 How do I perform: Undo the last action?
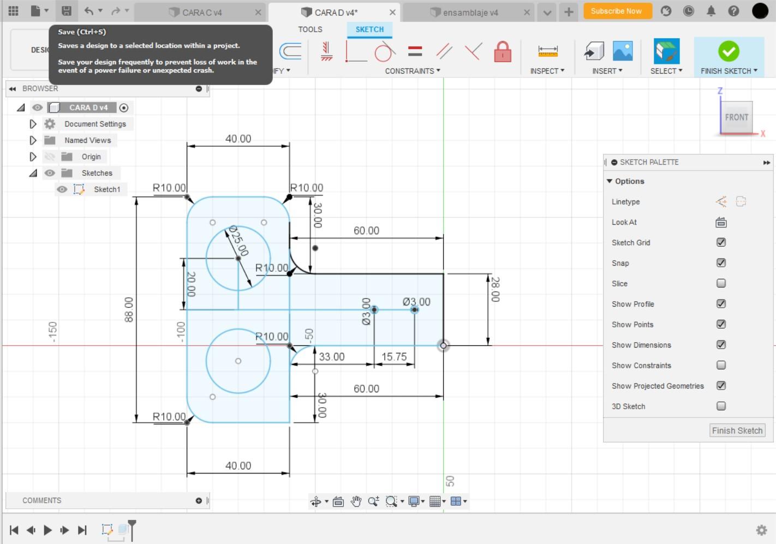coord(89,11)
